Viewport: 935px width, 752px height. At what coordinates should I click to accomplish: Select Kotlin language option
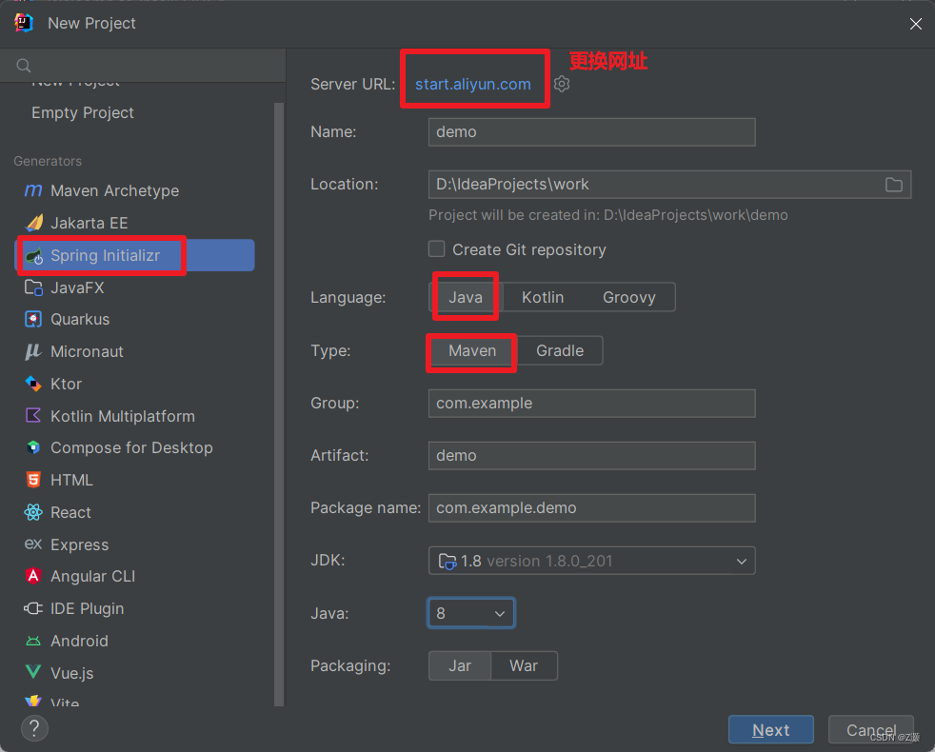tap(543, 297)
